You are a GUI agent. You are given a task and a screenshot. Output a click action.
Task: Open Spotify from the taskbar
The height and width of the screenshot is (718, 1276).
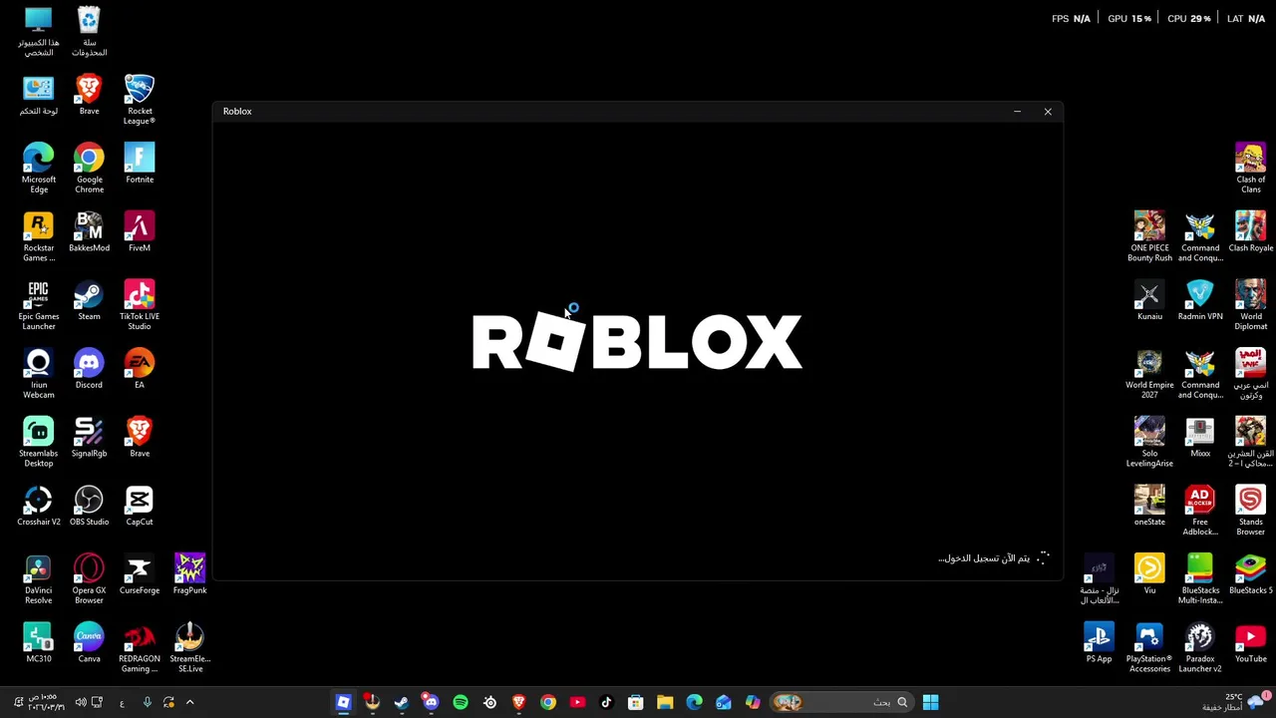pos(460,702)
